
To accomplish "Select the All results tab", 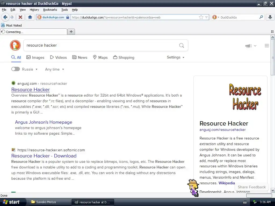I will tap(16, 57).
